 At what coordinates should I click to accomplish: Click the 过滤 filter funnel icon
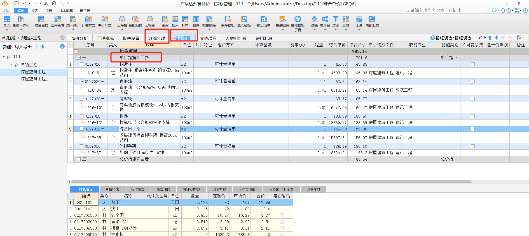335,19
